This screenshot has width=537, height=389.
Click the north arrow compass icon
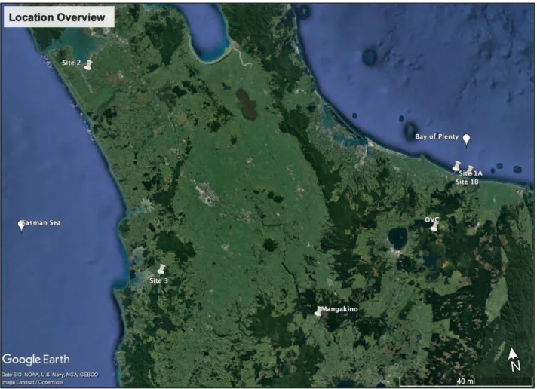[514, 360]
